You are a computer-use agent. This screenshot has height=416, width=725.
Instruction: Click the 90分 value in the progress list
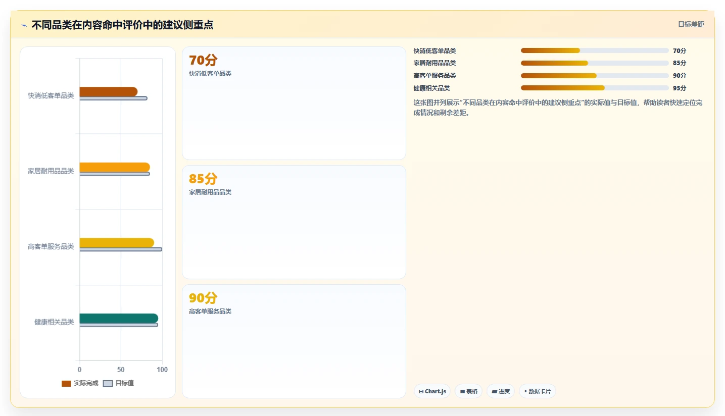pyautogui.click(x=680, y=76)
